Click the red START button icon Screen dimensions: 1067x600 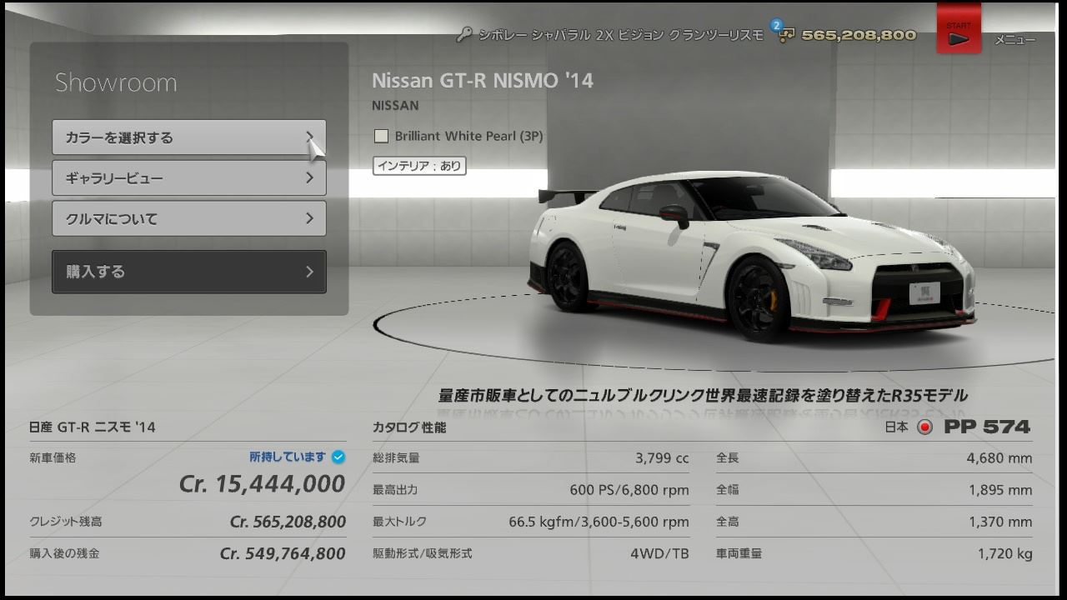tap(958, 27)
